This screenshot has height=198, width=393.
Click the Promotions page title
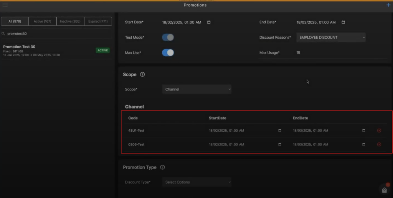coord(195,5)
